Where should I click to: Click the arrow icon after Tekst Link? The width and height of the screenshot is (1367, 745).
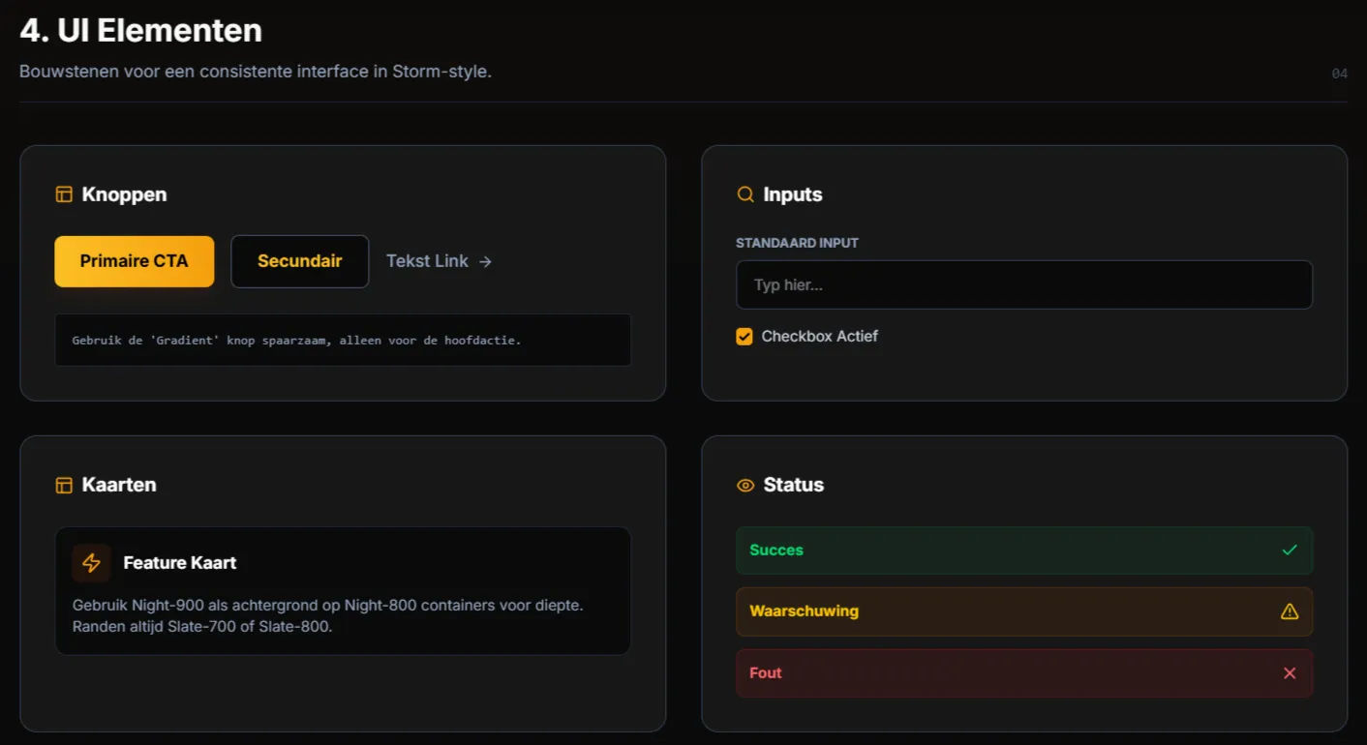[485, 261]
